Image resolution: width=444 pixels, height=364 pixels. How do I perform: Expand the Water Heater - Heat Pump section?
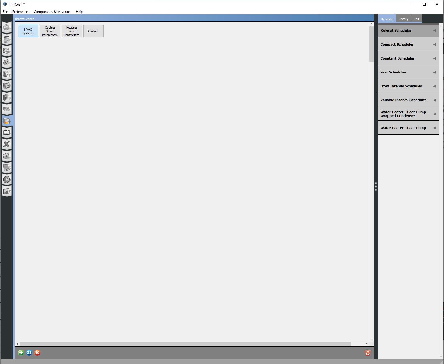tap(408, 128)
